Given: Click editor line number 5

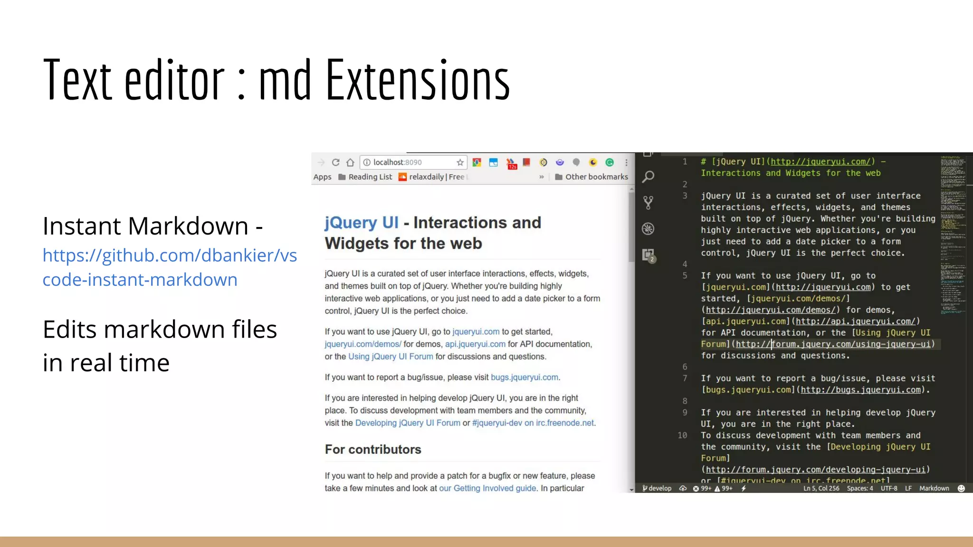Looking at the screenshot, I should [x=685, y=275].
